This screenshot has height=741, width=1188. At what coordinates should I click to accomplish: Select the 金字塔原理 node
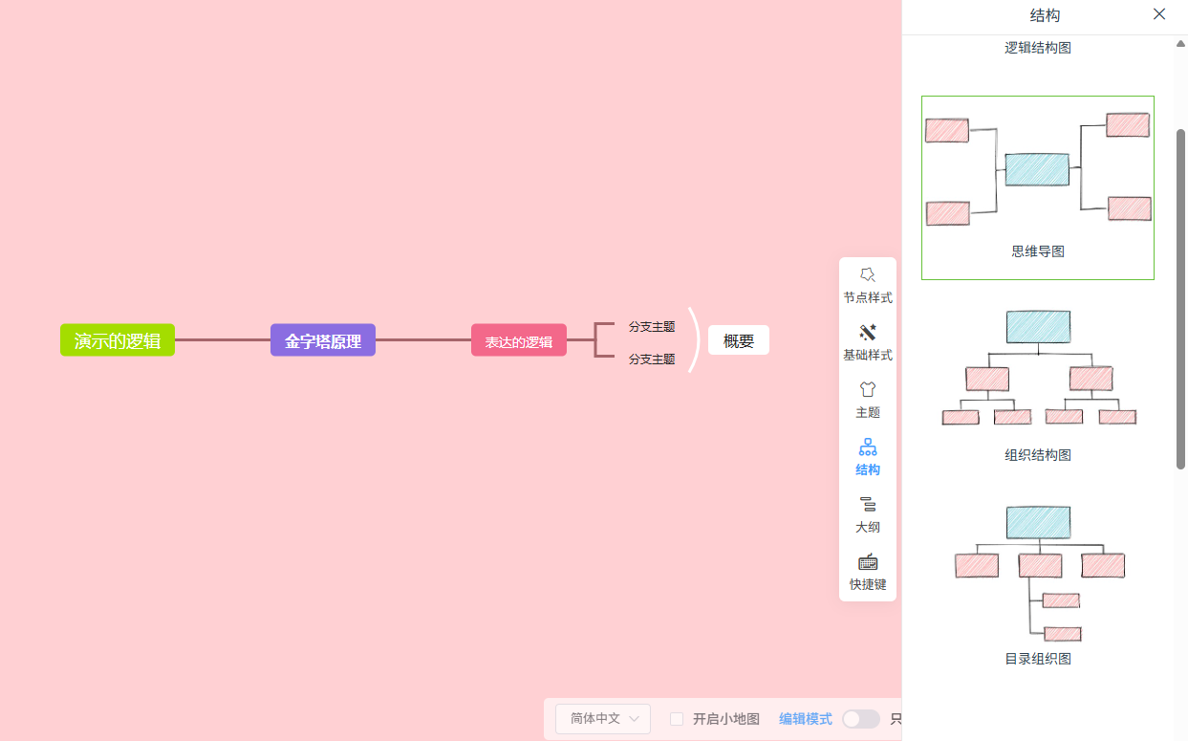[x=323, y=339]
